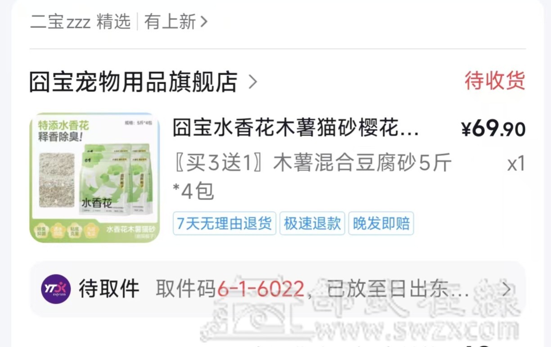The height and width of the screenshot is (347, 551).
Task: Tap the ¥69.90 price
Action: click(493, 129)
